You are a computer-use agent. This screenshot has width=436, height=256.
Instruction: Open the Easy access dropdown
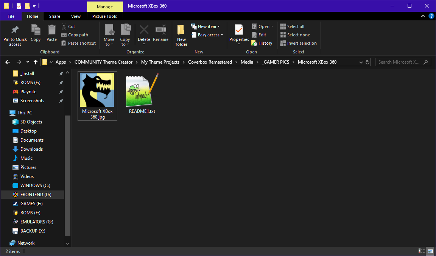pos(207,35)
